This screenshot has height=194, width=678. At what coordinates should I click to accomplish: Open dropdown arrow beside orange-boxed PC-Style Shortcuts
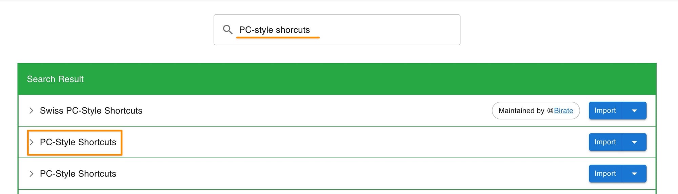pos(634,142)
